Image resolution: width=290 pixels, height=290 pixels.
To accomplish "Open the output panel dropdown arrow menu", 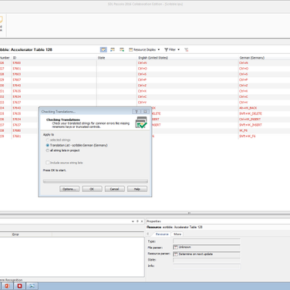I will (x=133, y=221).
